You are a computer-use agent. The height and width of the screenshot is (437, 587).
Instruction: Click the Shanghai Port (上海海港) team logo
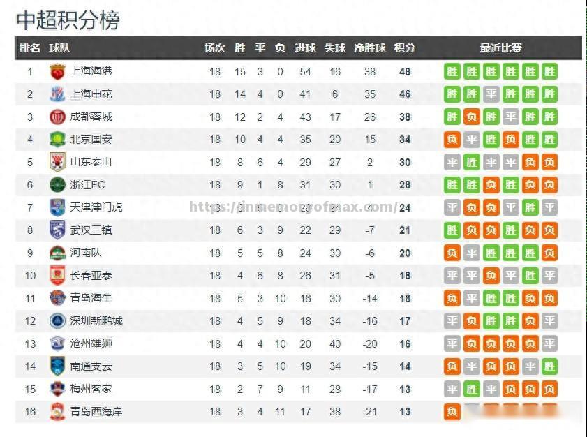57,71
